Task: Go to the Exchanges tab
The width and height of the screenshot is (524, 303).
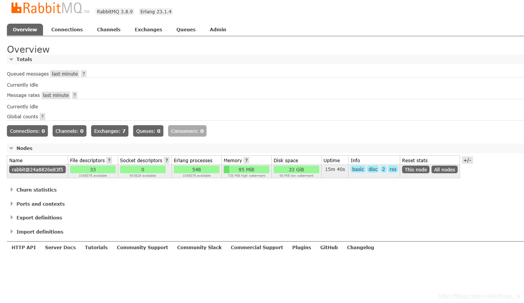Action: click(x=148, y=30)
